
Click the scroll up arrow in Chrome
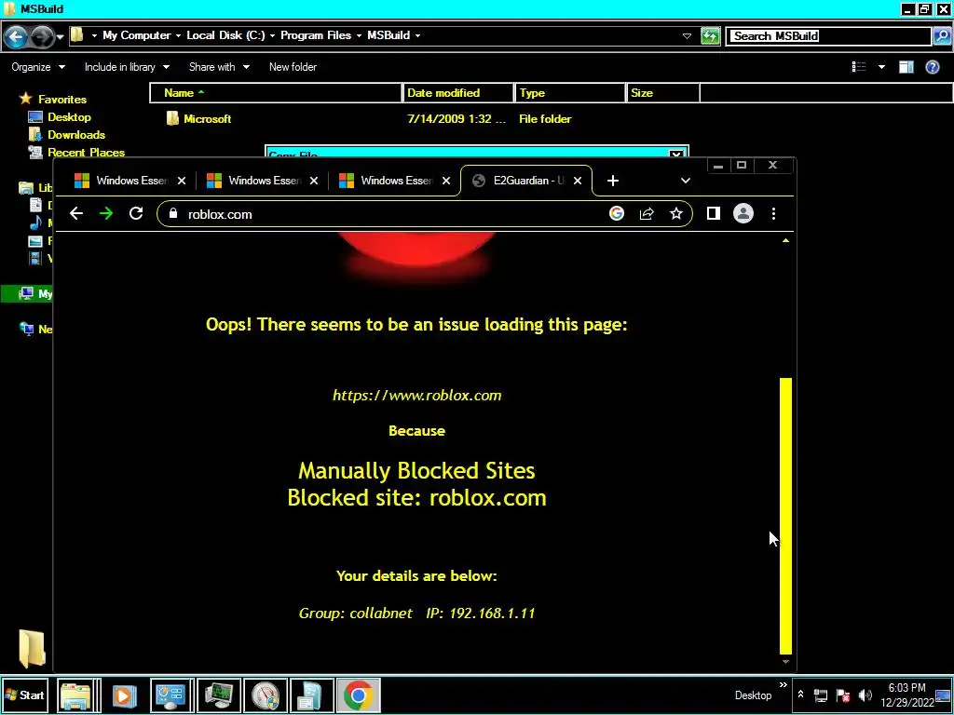785,241
